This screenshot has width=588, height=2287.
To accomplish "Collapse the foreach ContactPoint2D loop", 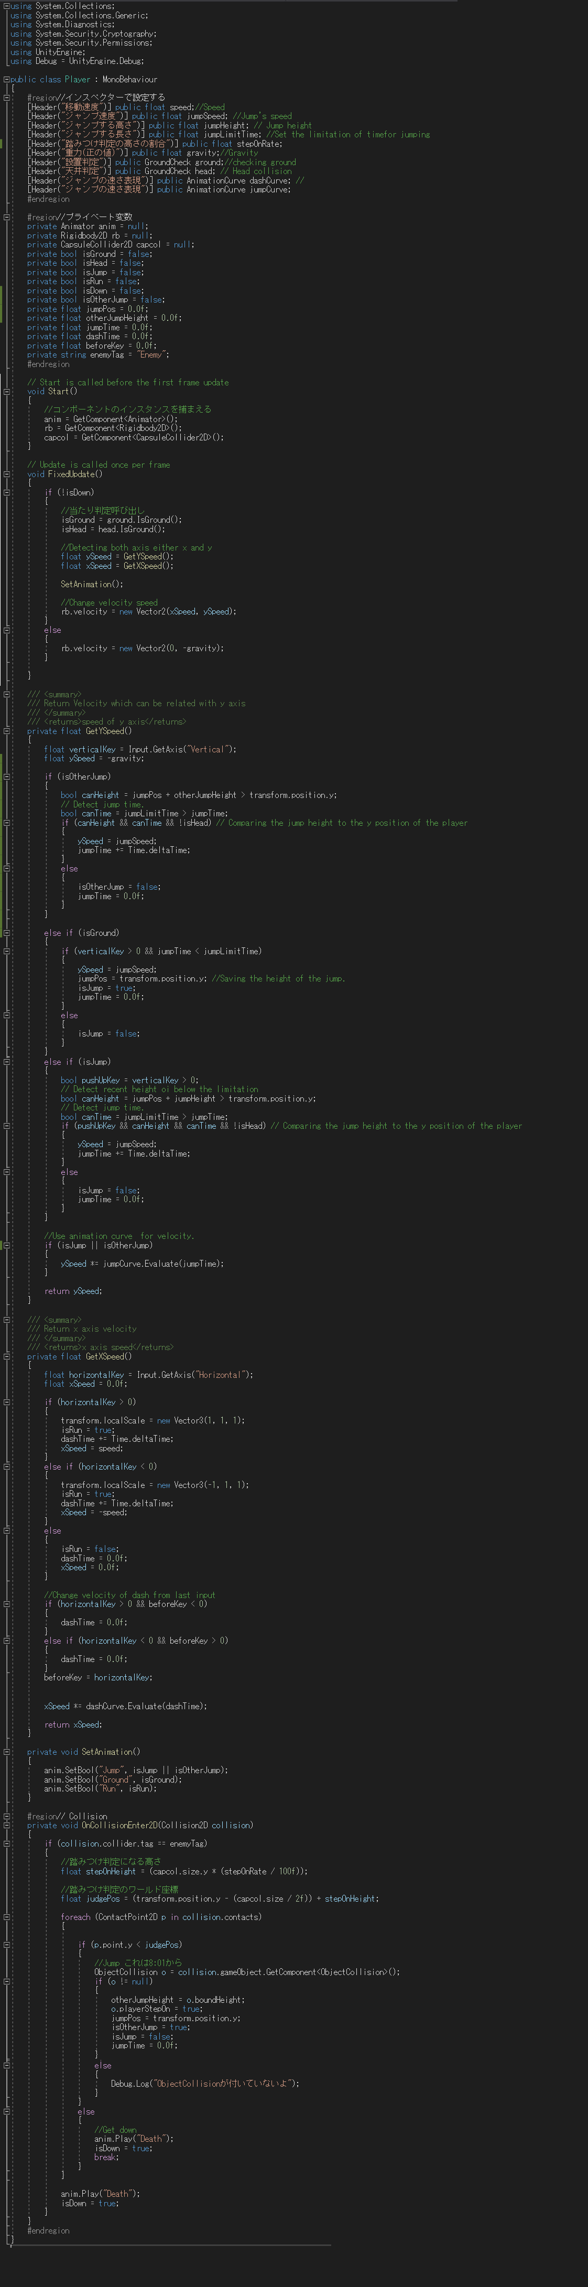I will (x=6, y=1917).
